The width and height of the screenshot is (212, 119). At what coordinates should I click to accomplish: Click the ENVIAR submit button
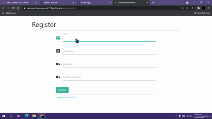pos(62,90)
